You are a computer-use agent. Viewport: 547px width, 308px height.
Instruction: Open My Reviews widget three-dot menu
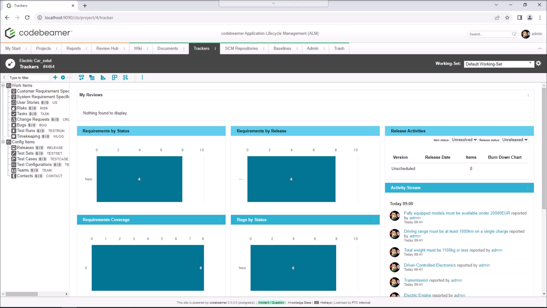point(528,96)
